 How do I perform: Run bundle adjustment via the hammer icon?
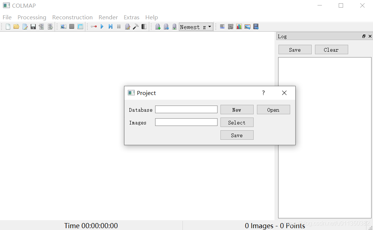coord(135,26)
